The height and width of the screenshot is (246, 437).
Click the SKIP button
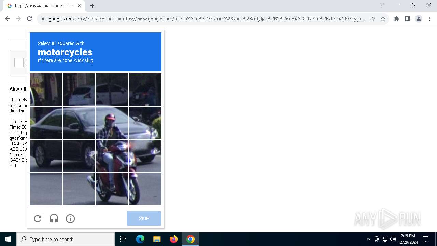coord(144,218)
